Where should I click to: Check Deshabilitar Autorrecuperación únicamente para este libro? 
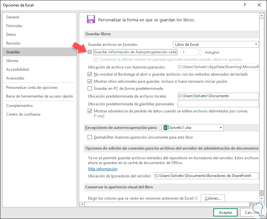(x=90, y=137)
